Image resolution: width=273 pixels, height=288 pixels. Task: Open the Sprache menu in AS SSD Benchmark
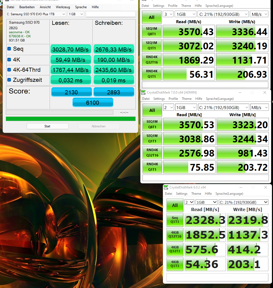tap(81, 7)
